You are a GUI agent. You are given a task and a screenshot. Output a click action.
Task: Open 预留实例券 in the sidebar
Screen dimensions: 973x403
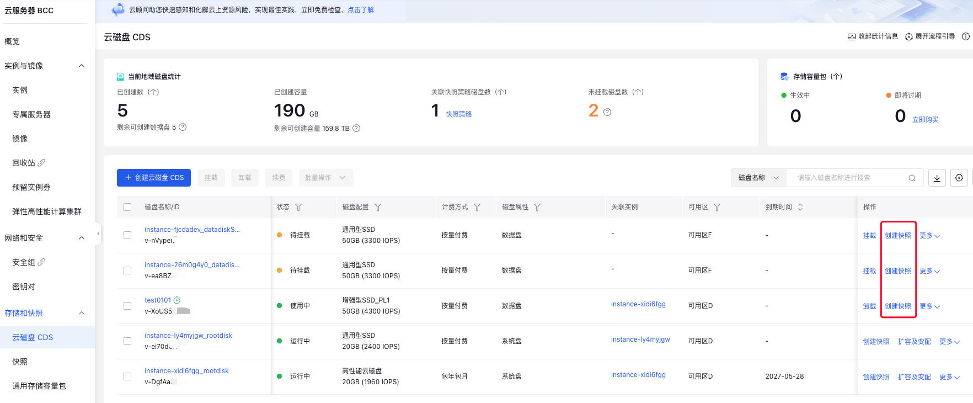[31, 187]
